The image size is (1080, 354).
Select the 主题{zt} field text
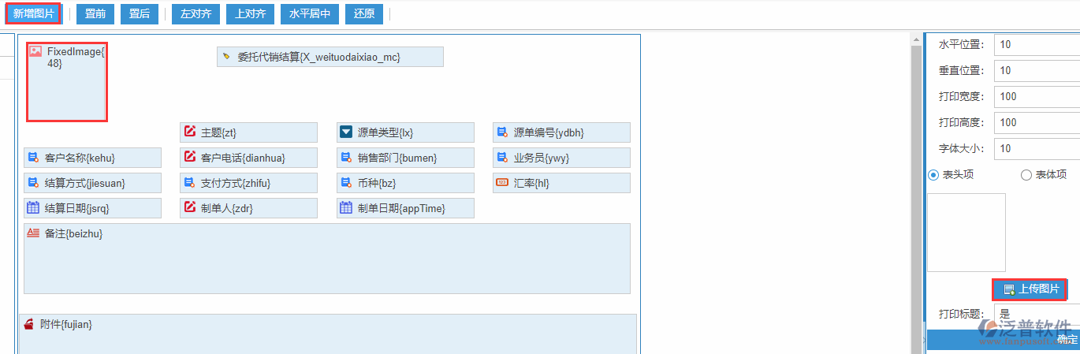pyautogui.click(x=218, y=132)
